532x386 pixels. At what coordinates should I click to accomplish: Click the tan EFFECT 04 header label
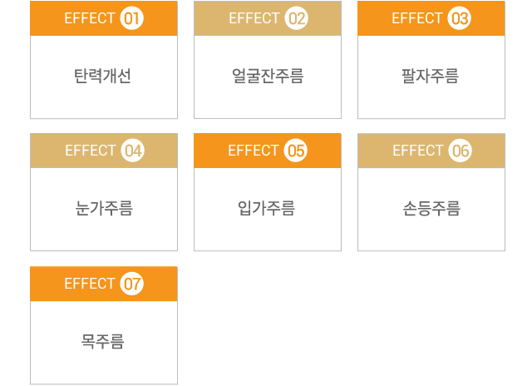click(104, 151)
